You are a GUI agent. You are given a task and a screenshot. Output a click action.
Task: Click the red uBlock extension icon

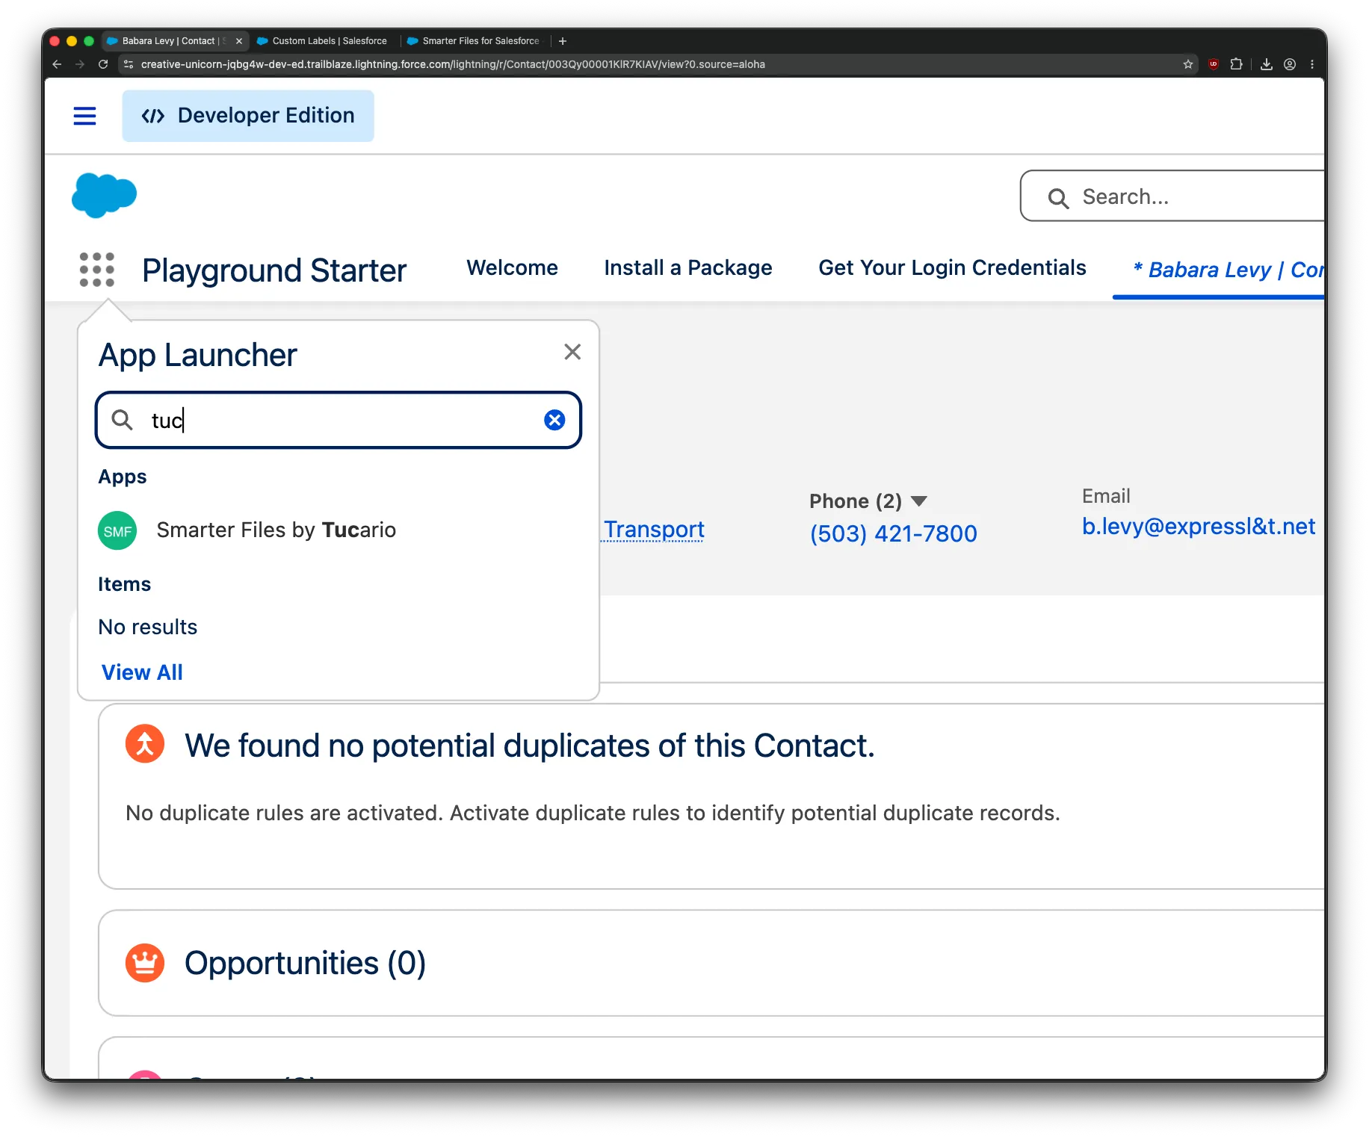[x=1214, y=64]
